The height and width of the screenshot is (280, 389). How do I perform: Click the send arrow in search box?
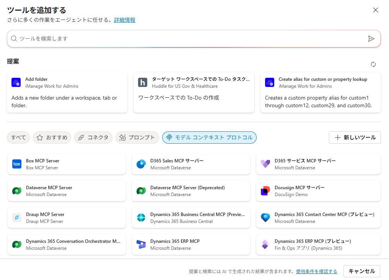pyautogui.click(x=371, y=39)
